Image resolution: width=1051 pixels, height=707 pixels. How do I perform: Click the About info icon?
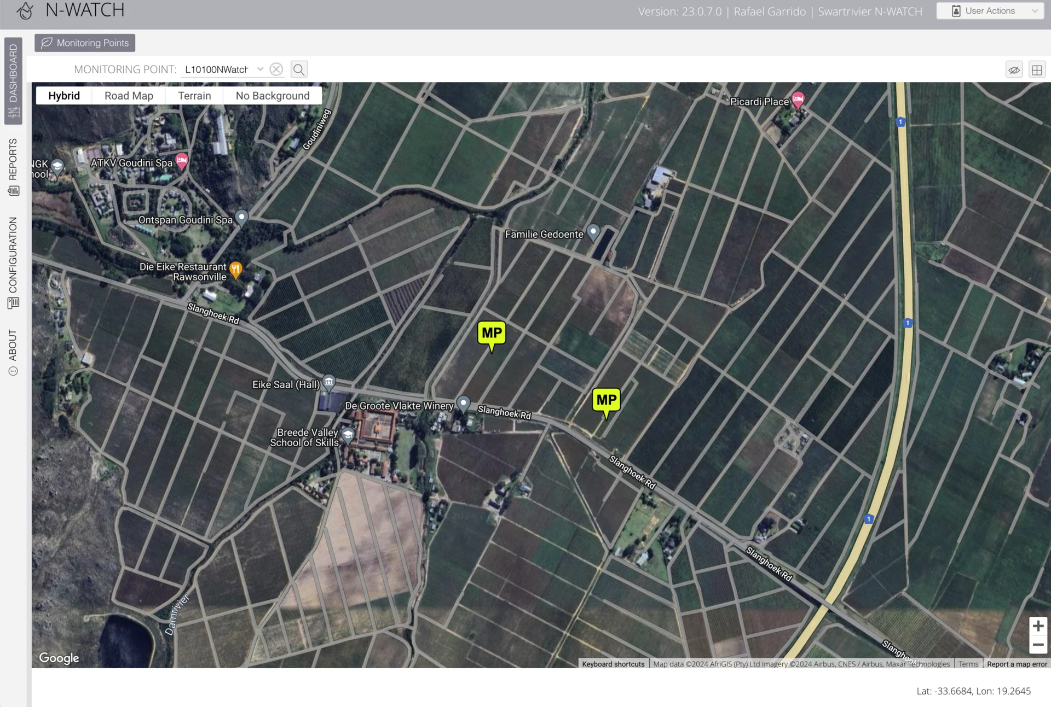14,371
